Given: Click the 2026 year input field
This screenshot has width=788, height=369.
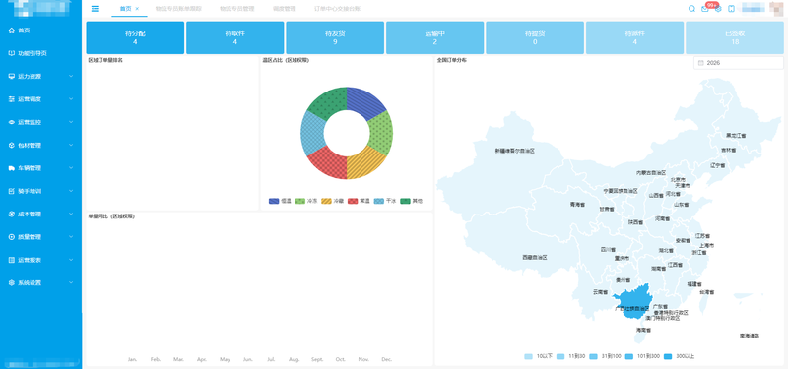Looking at the screenshot, I should (738, 63).
